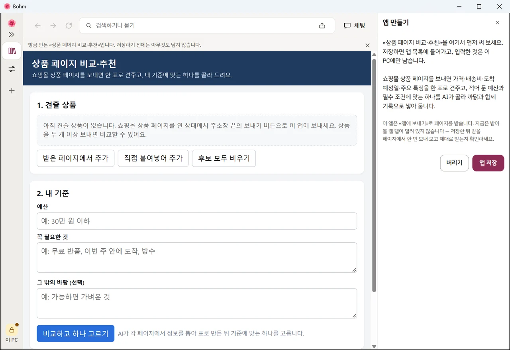This screenshot has width=510, height=350.
Task: Click 직접 붙여넣어 추가 button
Action: coord(153,158)
